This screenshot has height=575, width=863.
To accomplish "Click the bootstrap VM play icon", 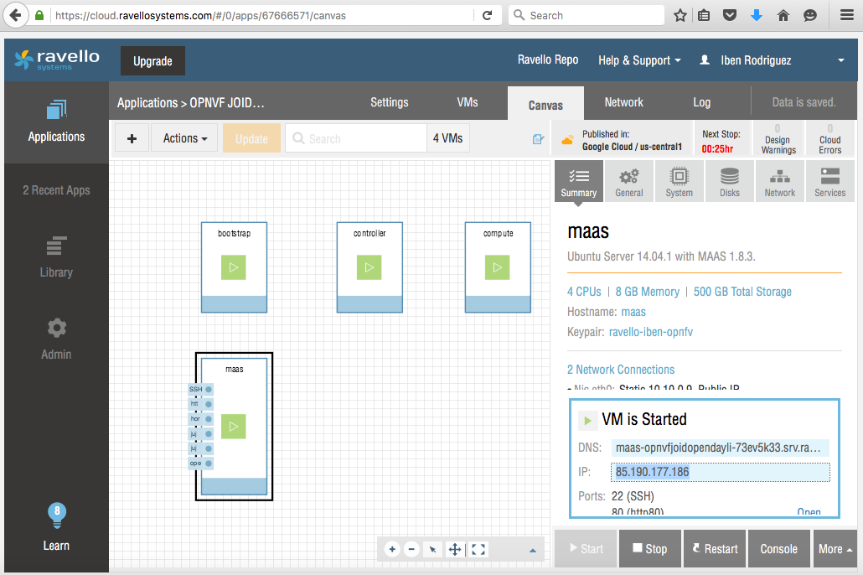I will click(234, 267).
